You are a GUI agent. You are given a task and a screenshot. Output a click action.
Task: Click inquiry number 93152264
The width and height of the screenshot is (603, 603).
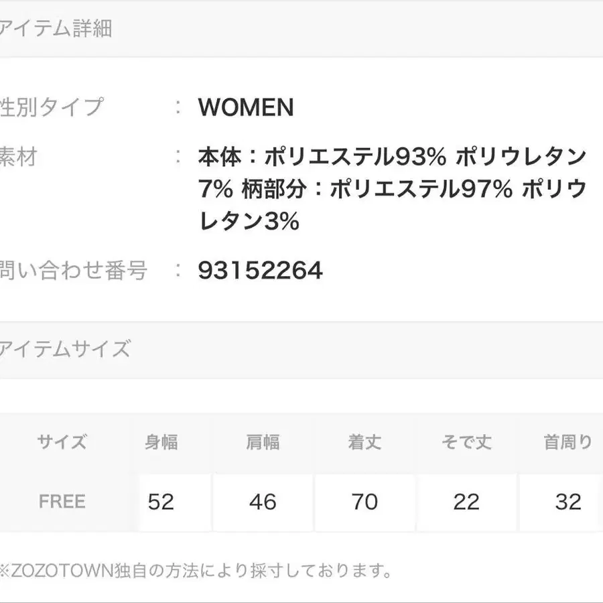pos(261,271)
